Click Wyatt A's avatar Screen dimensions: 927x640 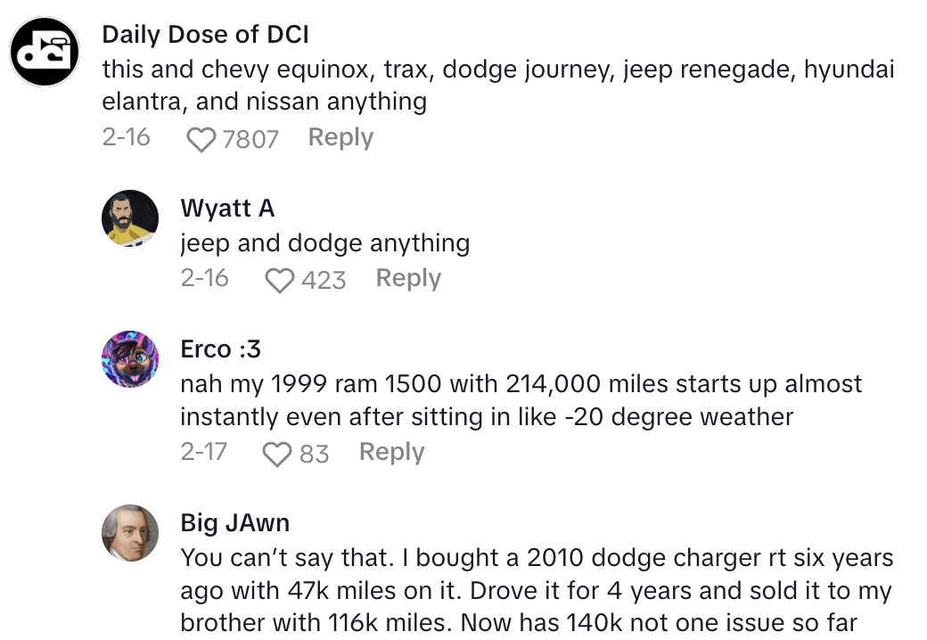130,217
